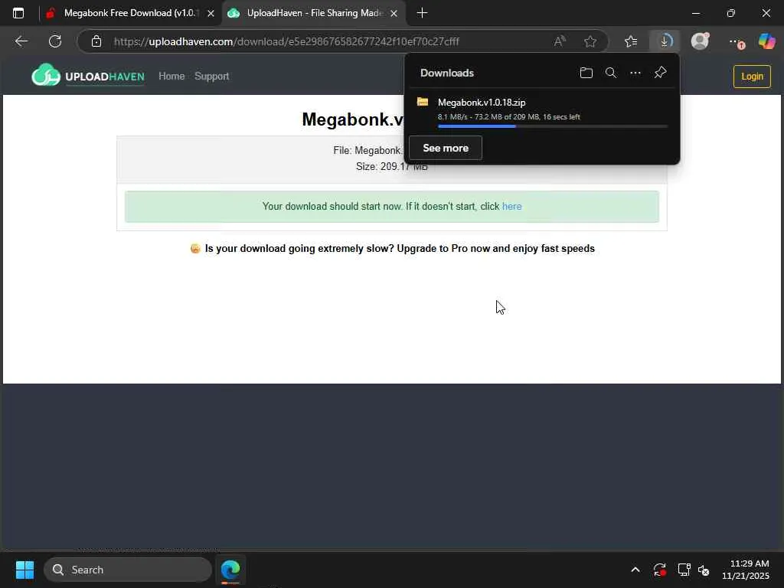Viewport: 784px width, 588px height.
Task: Open the Favorites list icon
Action: coord(631,41)
